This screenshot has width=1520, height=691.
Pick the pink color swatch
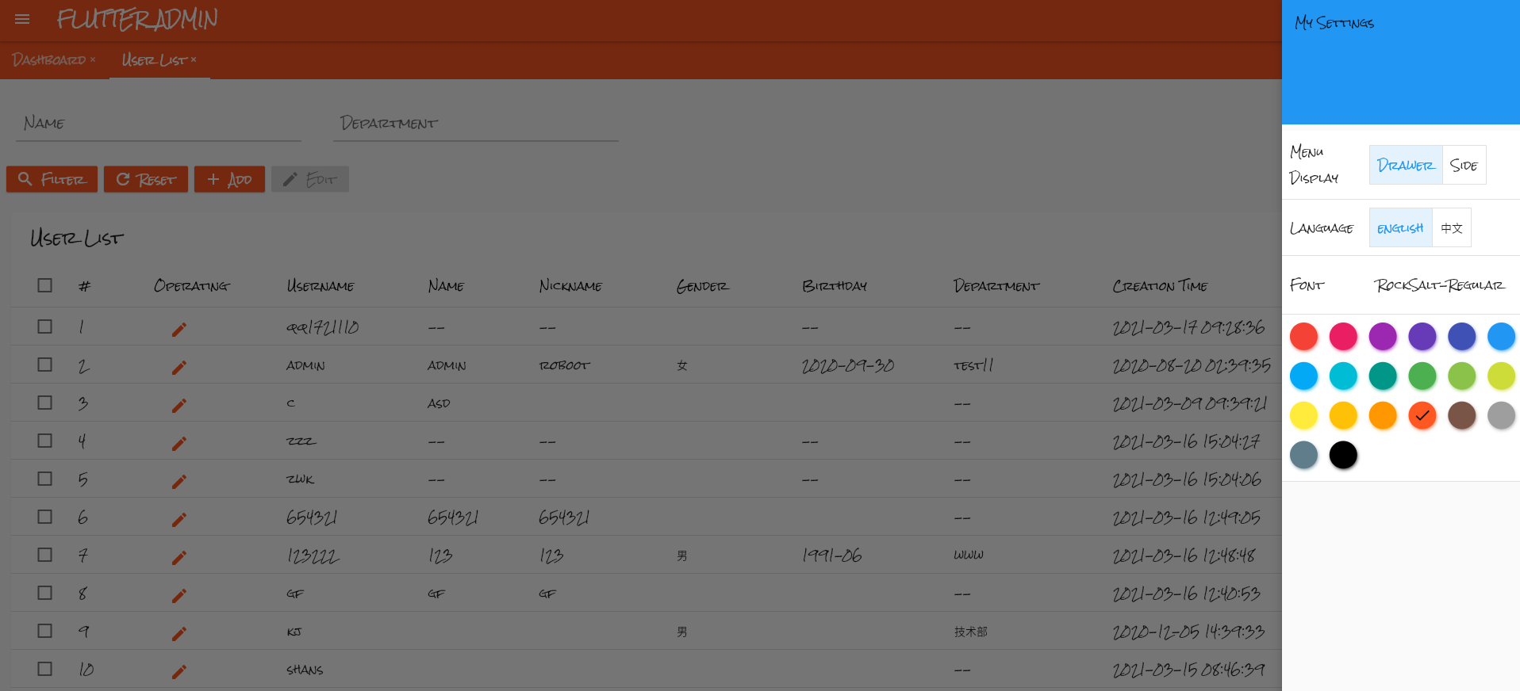[x=1343, y=336]
